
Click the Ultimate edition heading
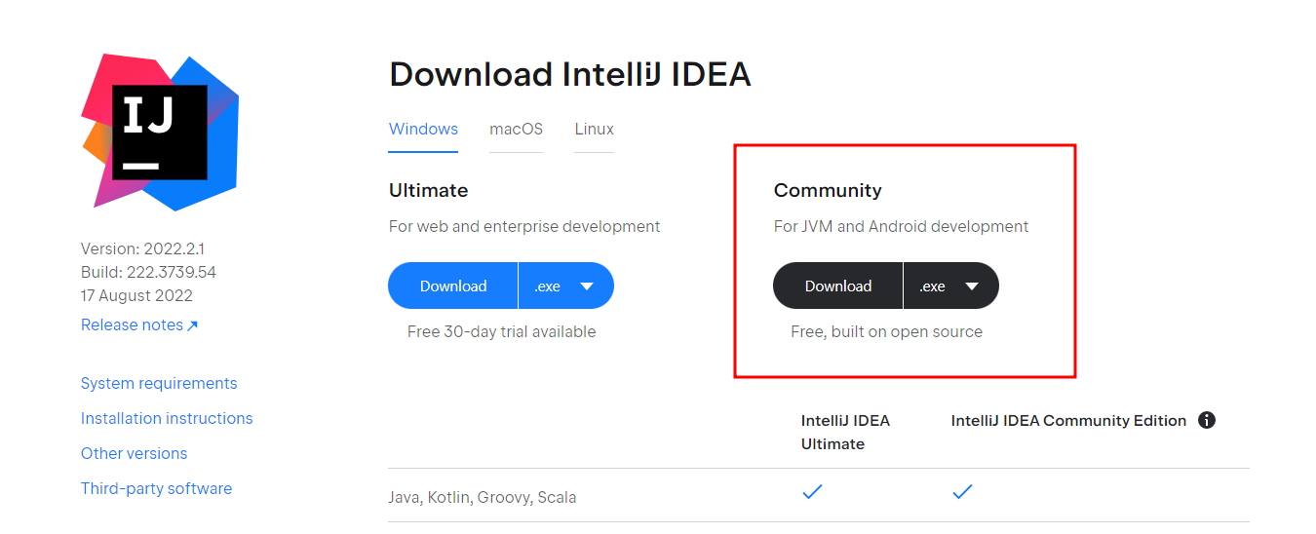coord(428,190)
